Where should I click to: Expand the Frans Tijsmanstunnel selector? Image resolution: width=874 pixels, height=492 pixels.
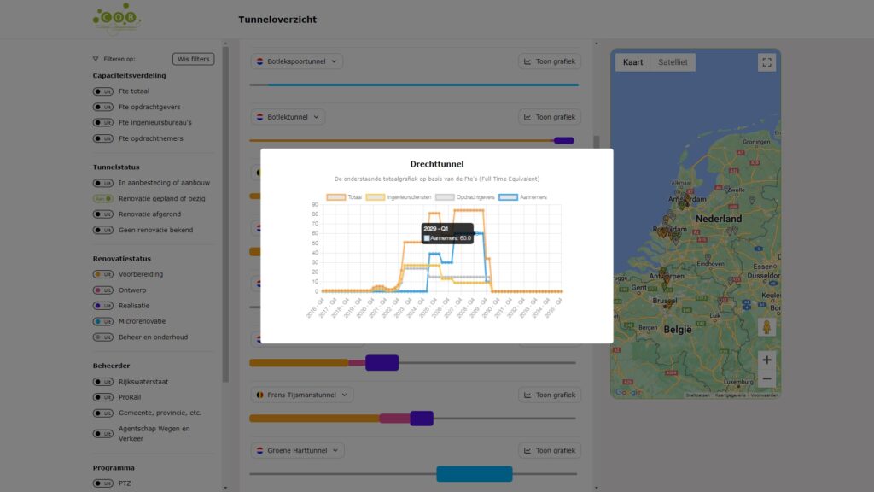tap(345, 395)
